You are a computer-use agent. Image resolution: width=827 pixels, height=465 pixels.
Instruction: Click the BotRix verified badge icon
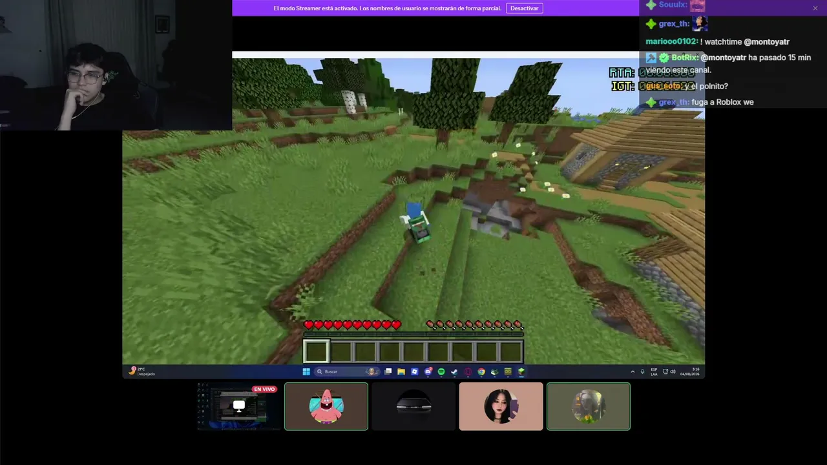point(664,57)
